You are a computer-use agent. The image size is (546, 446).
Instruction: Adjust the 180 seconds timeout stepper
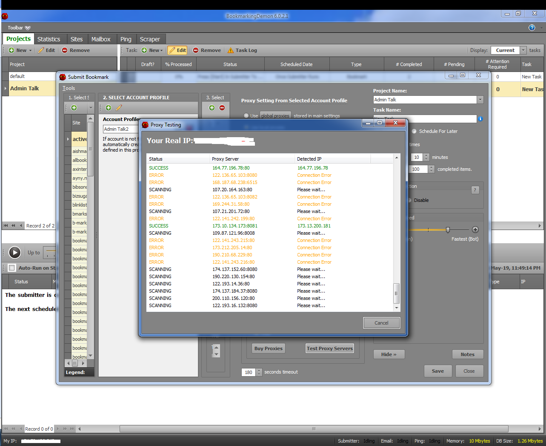259,372
